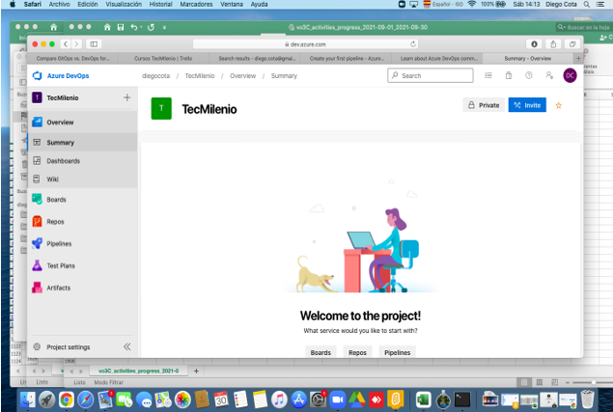Toggle favorite star for project

pos(558,105)
